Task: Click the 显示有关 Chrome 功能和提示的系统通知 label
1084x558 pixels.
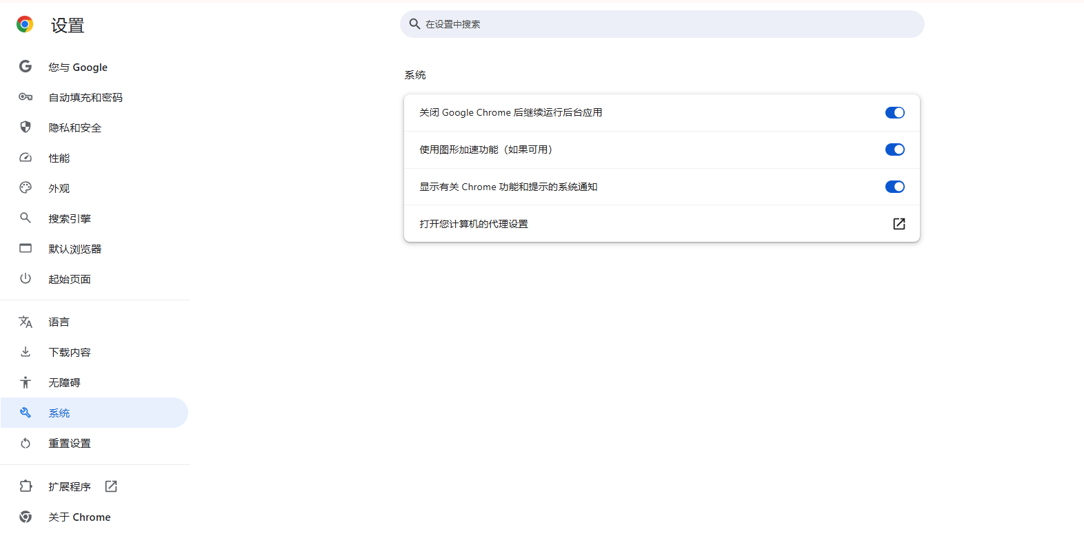Action: tap(508, 187)
